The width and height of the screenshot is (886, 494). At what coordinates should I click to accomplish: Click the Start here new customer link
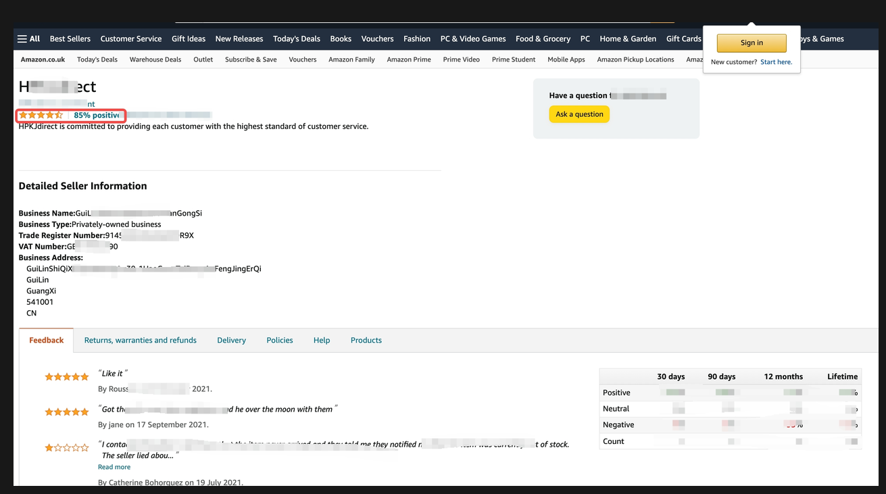click(776, 62)
